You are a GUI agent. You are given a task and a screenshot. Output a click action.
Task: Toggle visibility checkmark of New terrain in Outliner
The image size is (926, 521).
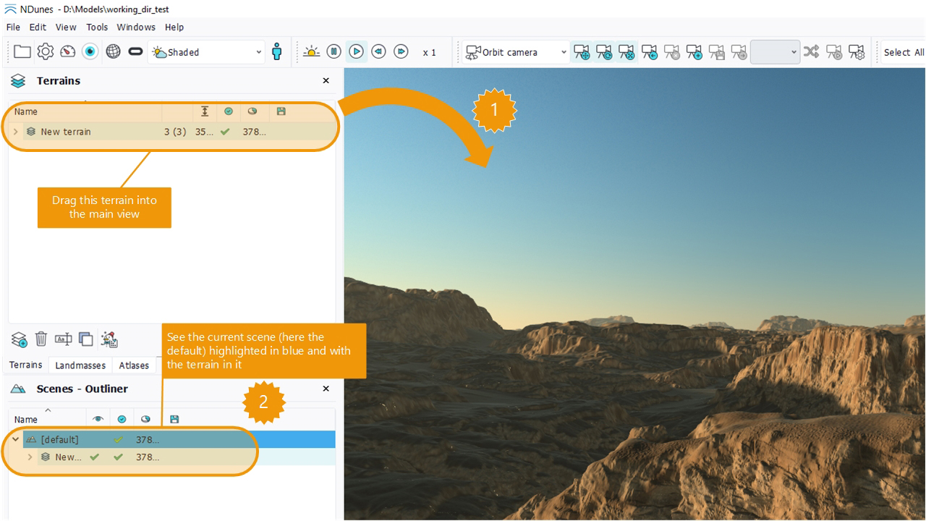94,457
